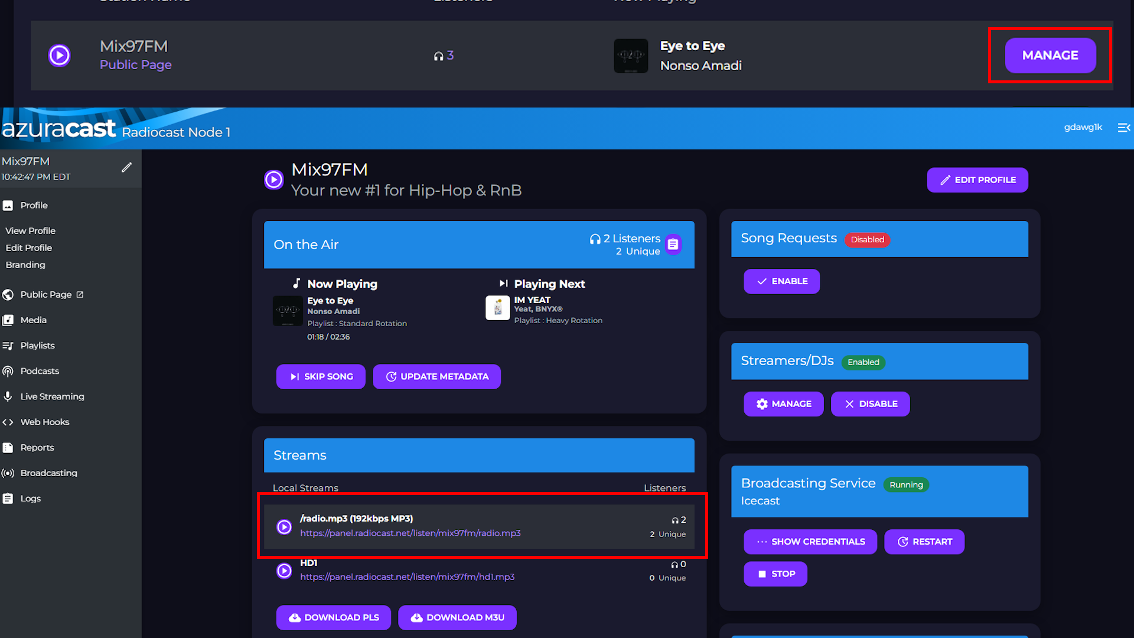Open Public Page from the sidebar

(46, 295)
